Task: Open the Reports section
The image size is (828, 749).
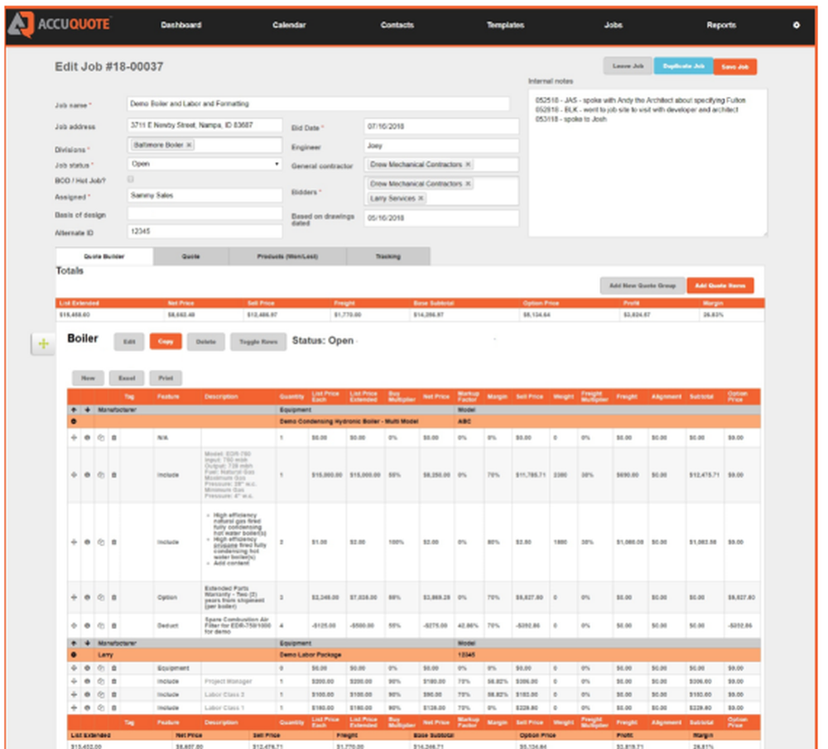Action: 721,25
